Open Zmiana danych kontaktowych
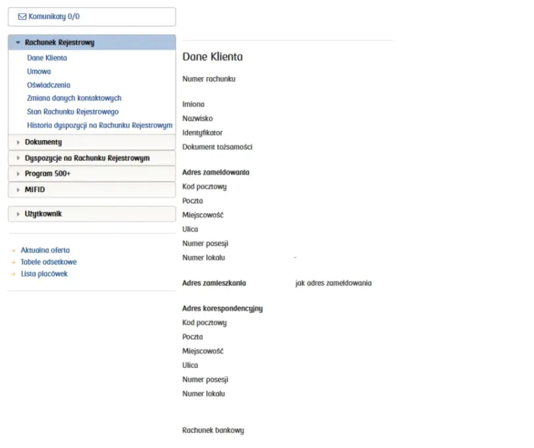The width and height of the screenshot is (534, 448). (x=74, y=98)
